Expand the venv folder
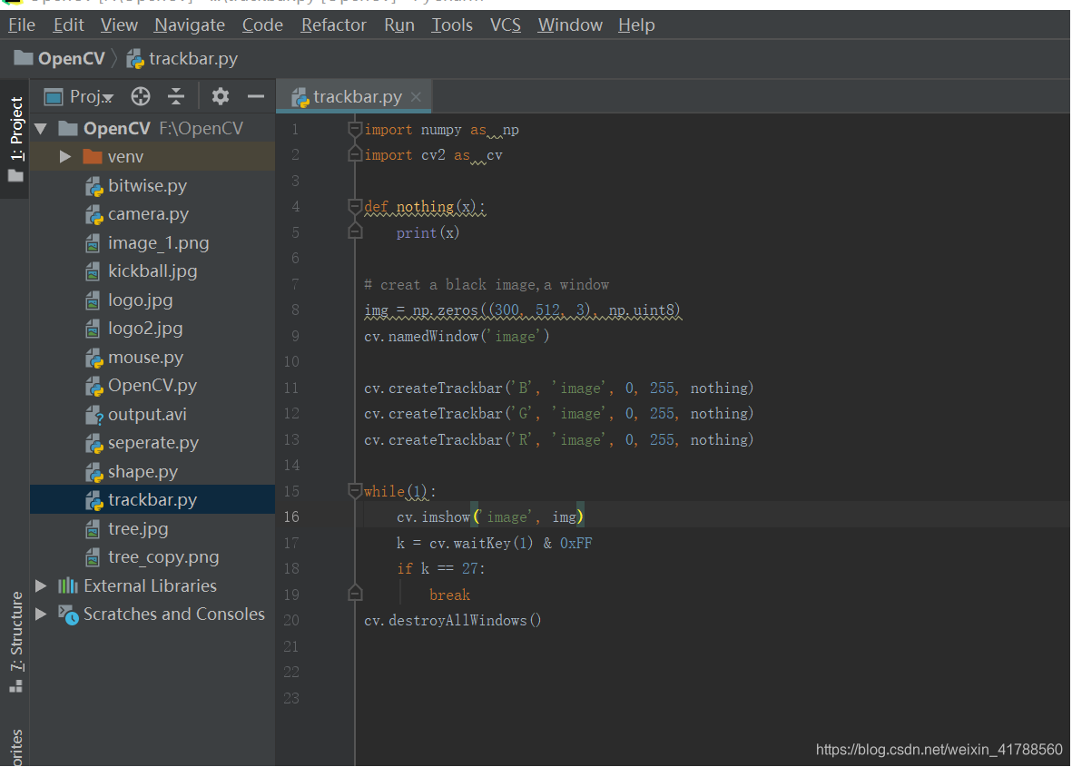Screen dimensions: 1072x767 point(65,156)
